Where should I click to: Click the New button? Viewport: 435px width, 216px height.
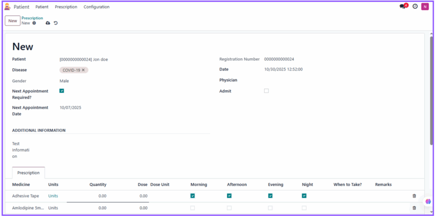13,21
